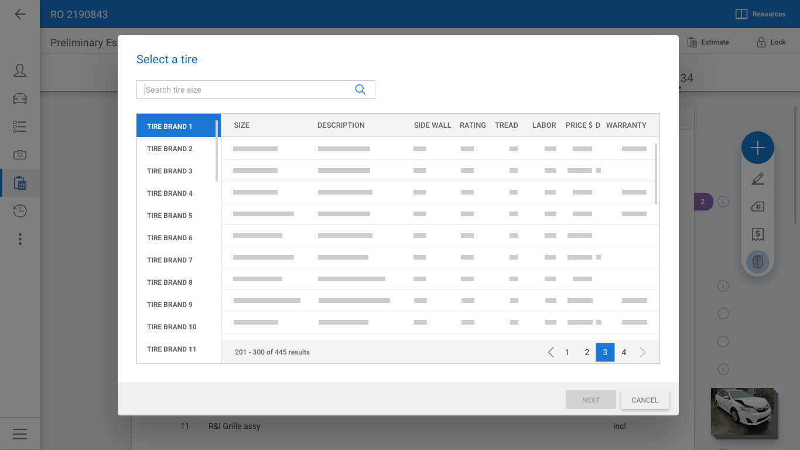Click the search magnifier icon
This screenshot has width=800, height=450.
click(360, 90)
